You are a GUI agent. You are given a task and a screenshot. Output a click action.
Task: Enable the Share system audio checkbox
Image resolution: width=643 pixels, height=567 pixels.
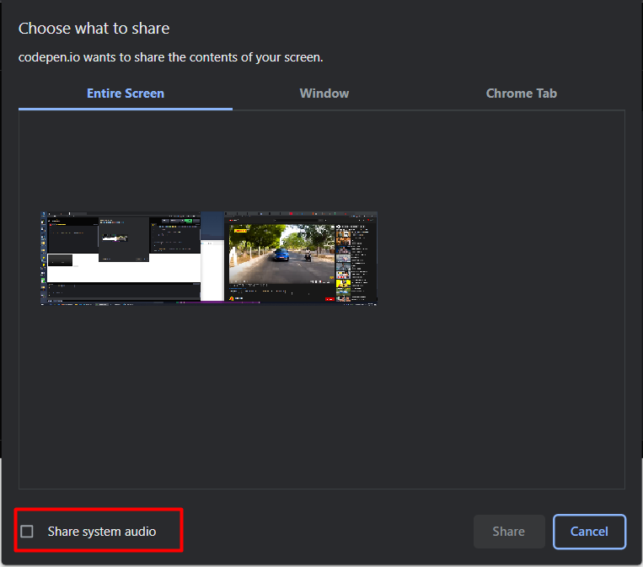click(x=27, y=532)
